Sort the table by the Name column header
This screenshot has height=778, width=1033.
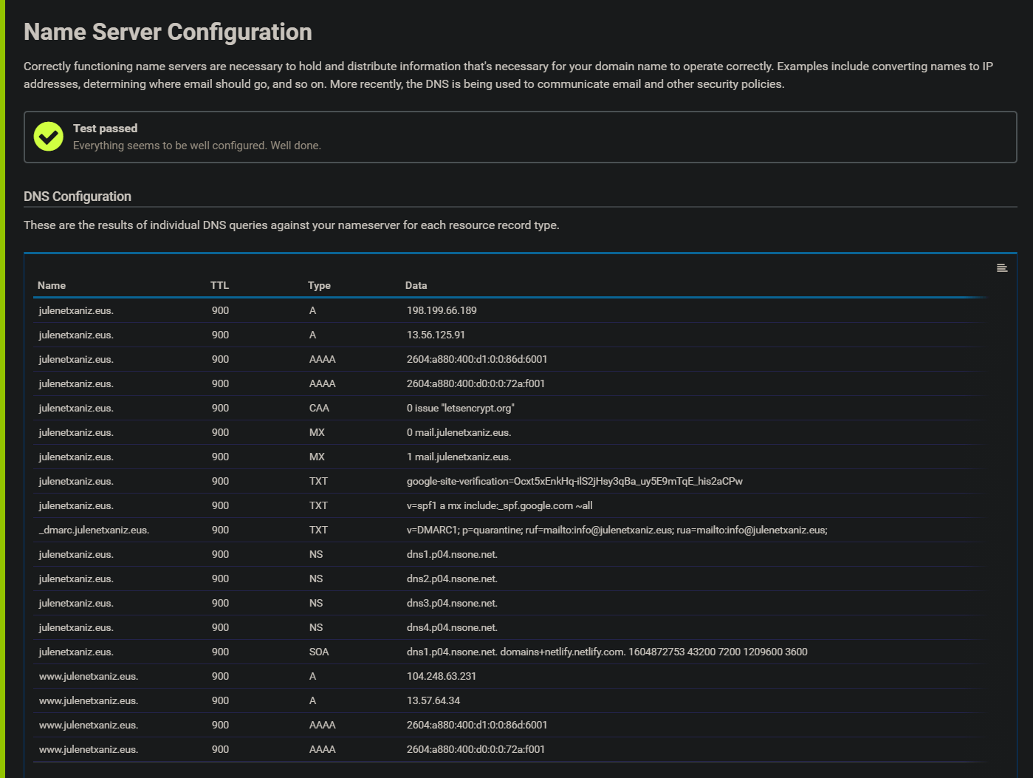pyautogui.click(x=52, y=285)
